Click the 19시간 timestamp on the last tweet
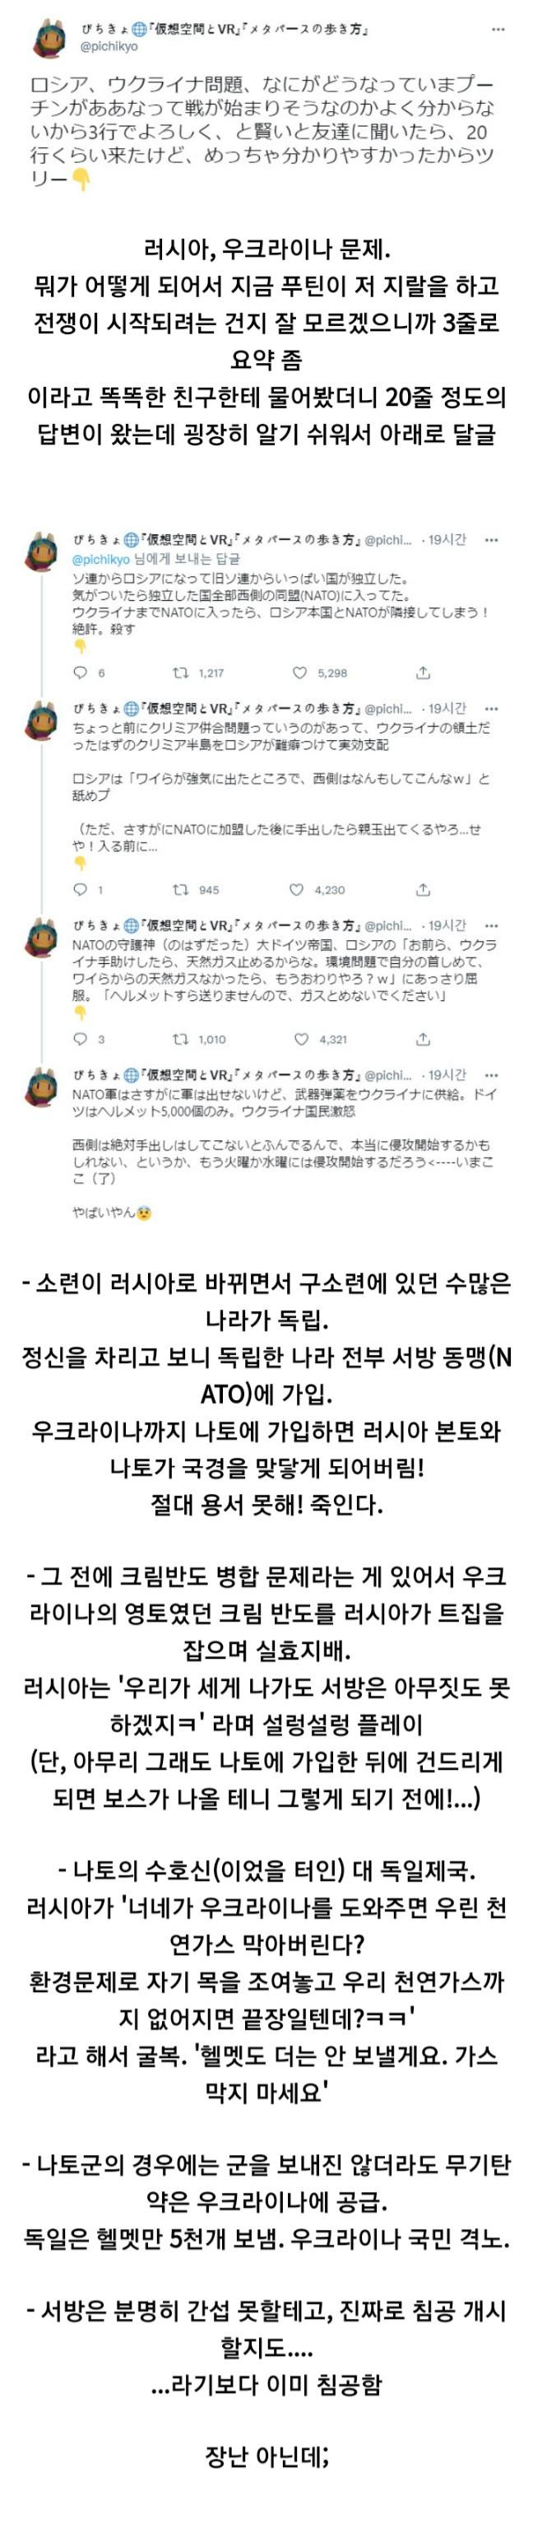Screen dimensions: 533x2528 (447, 1074)
